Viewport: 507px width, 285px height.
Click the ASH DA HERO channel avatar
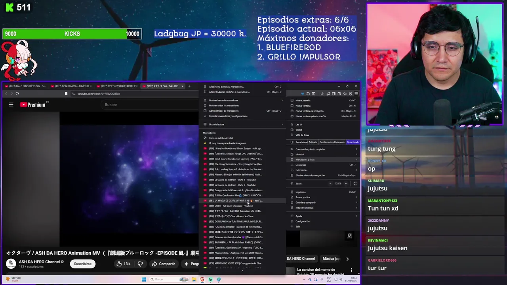click(11, 264)
